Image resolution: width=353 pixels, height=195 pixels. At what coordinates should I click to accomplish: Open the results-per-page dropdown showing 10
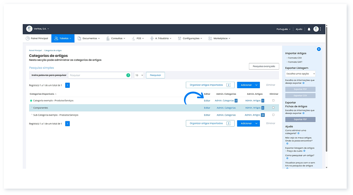click(139, 75)
